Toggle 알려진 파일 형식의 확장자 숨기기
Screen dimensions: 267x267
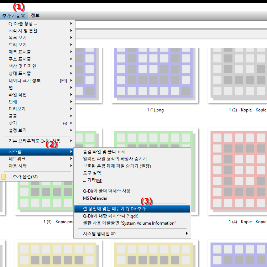(x=132, y=159)
